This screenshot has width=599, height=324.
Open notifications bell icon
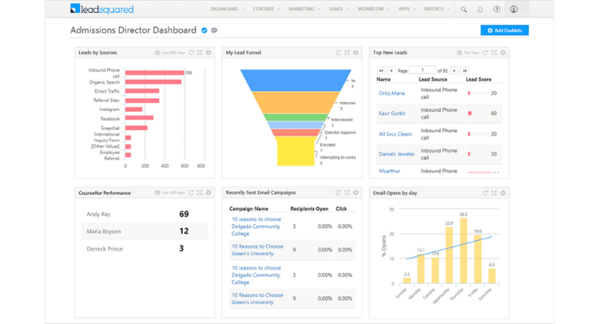[480, 9]
